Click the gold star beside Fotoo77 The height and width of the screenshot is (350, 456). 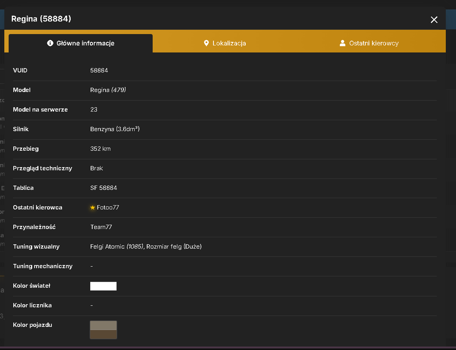click(93, 208)
